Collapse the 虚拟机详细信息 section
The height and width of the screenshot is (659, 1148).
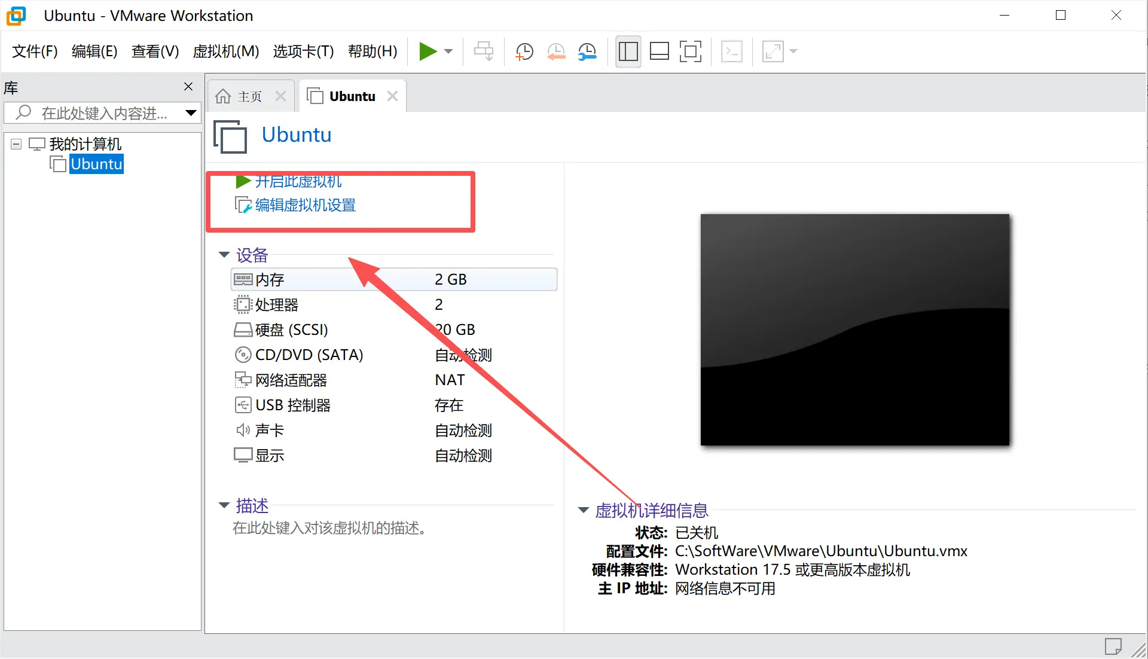click(x=584, y=510)
